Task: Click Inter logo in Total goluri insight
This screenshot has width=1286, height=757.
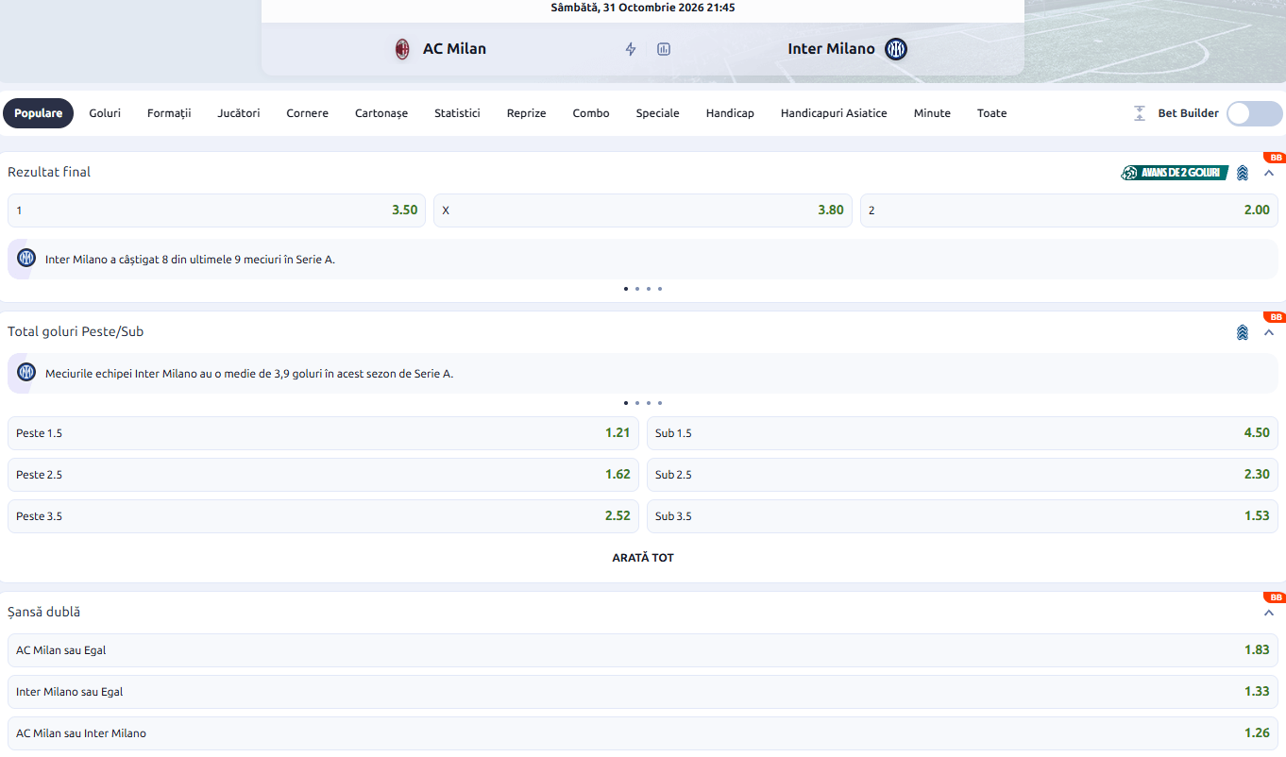Action: point(26,372)
